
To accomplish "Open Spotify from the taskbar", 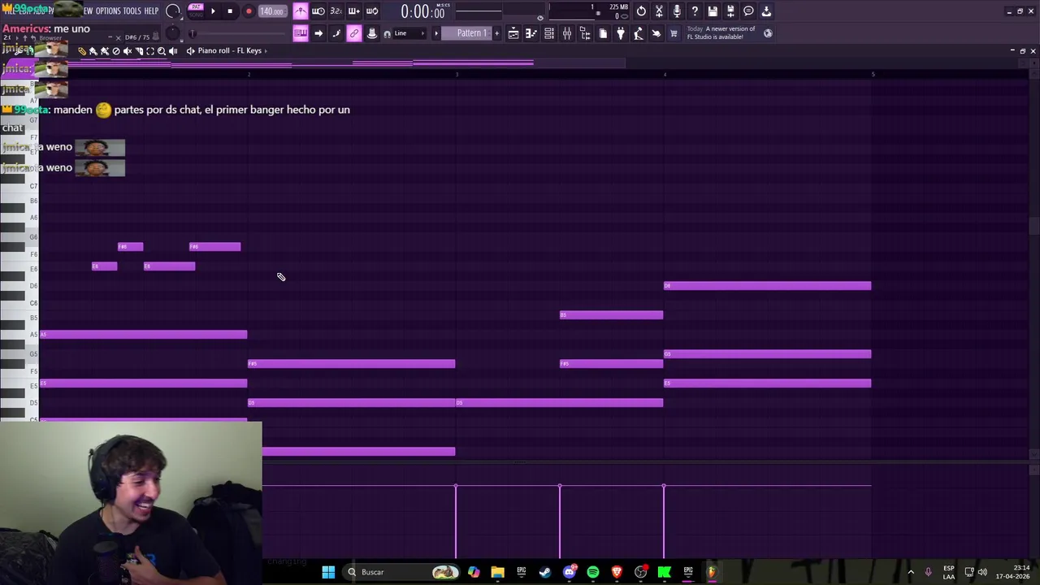I will point(592,572).
